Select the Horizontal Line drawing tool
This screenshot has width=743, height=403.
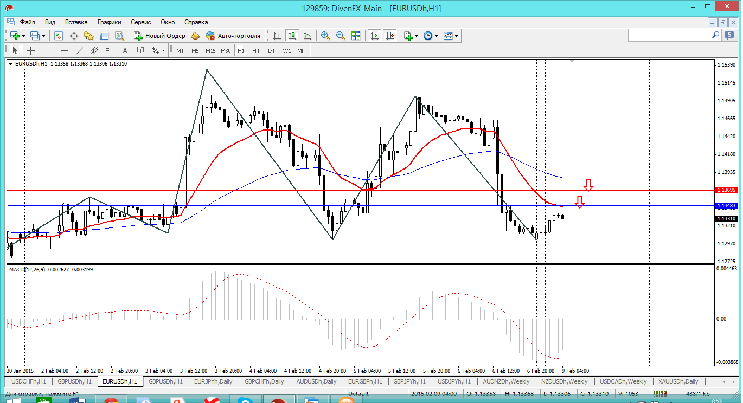pos(65,50)
